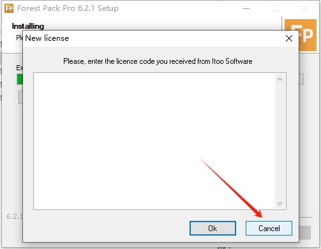Click Cancel in the New license dialog
This screenshot has height=249, width=321.
[269, 228]
